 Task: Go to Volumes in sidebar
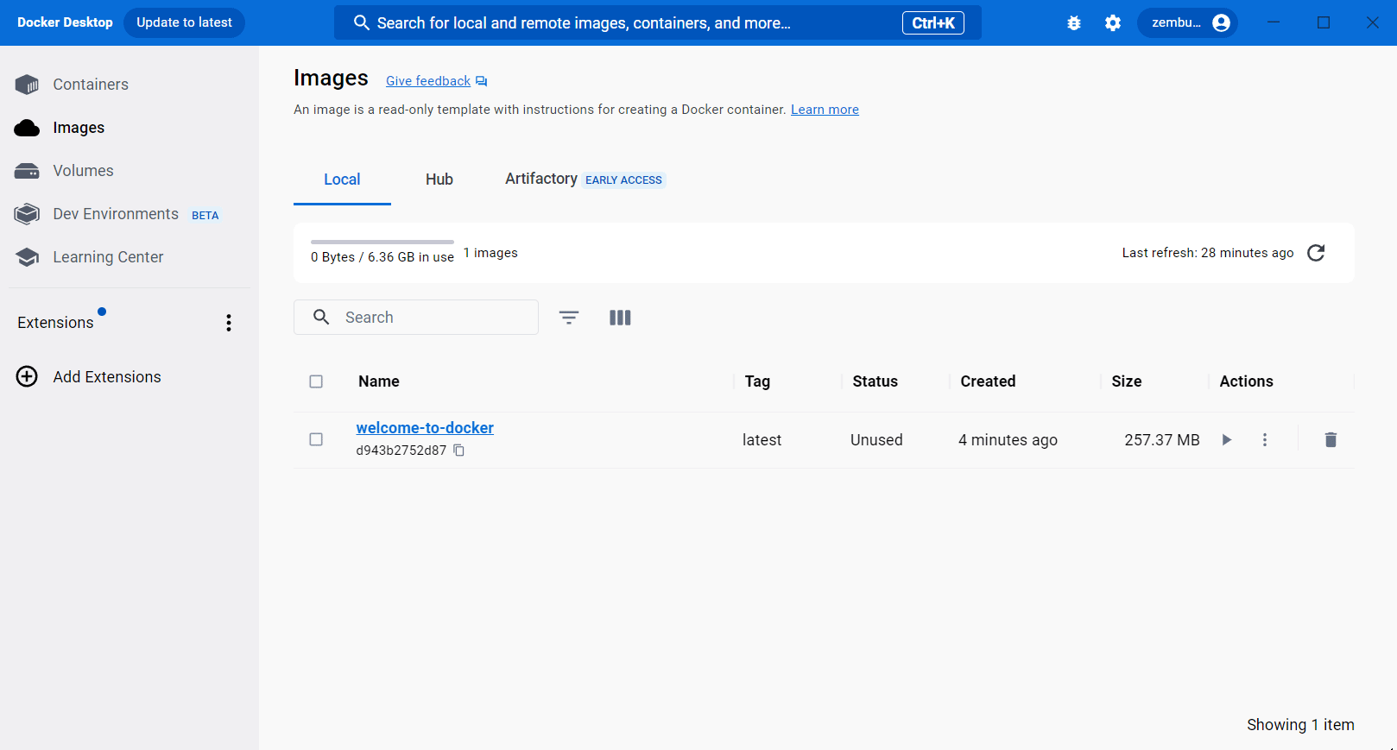pos(83,171)
